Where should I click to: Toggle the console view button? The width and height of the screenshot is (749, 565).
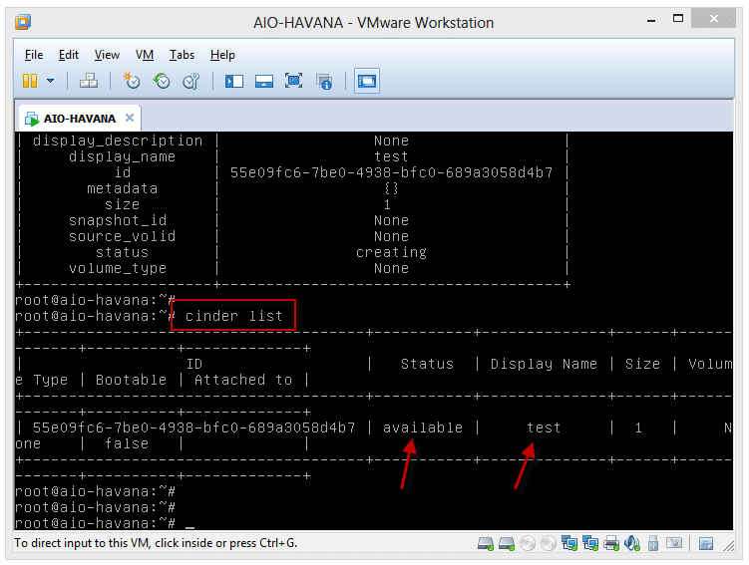click(366, 81)
